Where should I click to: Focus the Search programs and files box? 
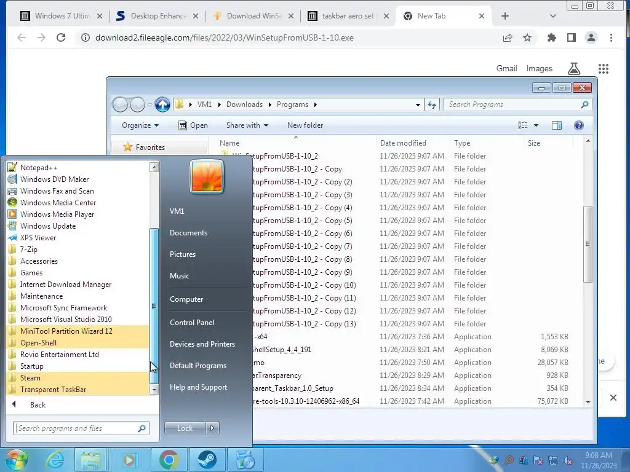[x=81, y=428]
